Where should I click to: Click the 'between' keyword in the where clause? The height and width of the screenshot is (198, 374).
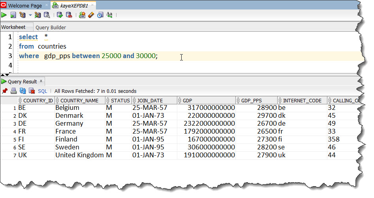coord(86,56)
